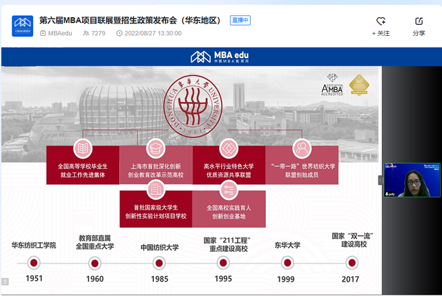Click the 国家 双一流 建设高校 label

(x=353, y=240)
